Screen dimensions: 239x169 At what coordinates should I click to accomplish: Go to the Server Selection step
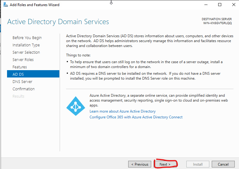(26, 52)
